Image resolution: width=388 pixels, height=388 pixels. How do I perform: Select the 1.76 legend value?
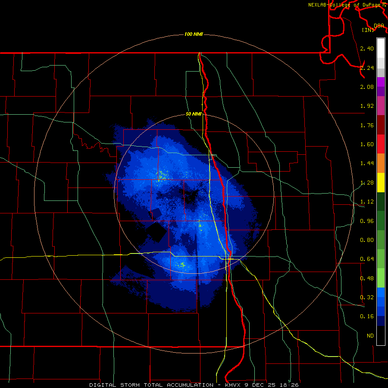[367, 125]
